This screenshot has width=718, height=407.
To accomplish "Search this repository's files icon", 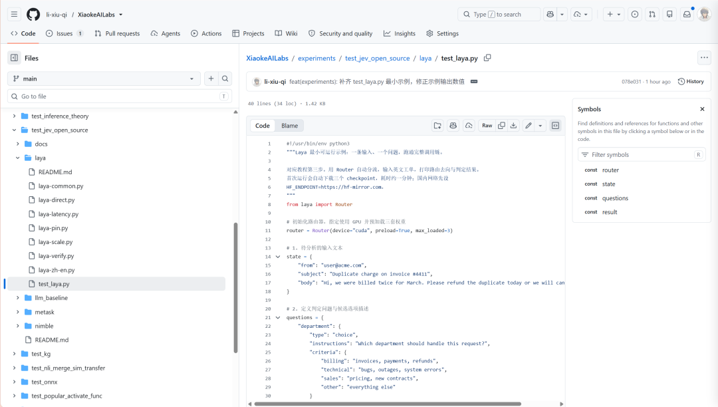I will pyautogui.click(x=225, y=78).
